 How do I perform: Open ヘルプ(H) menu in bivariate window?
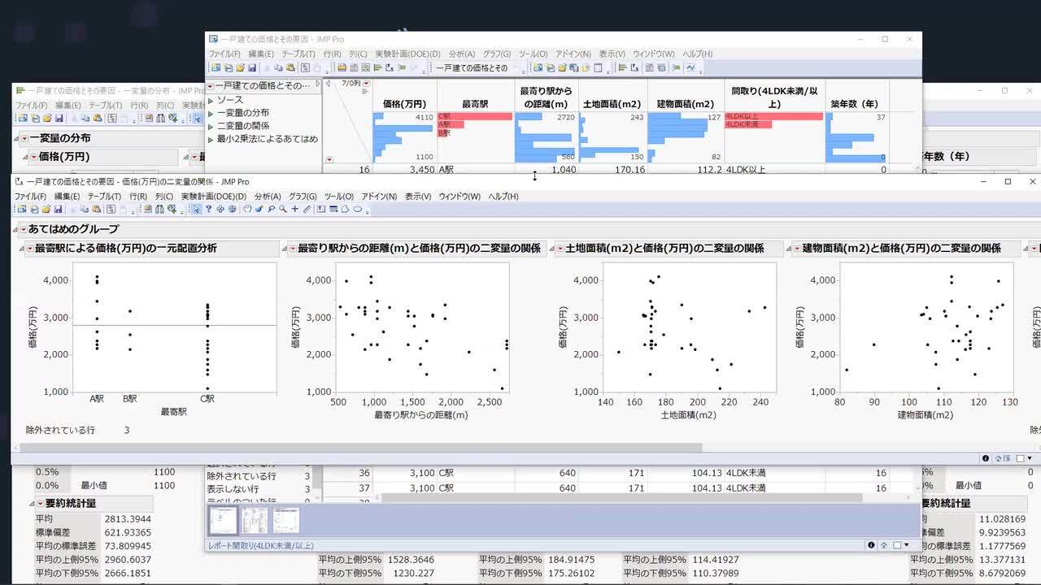point(503,197)
